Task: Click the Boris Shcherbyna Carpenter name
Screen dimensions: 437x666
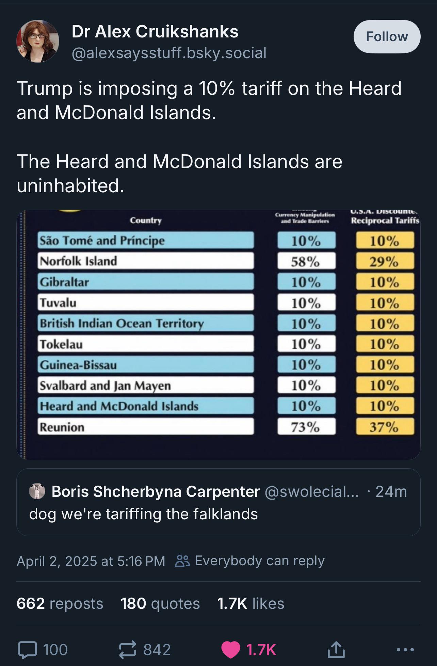Action: tap(156, 491)
